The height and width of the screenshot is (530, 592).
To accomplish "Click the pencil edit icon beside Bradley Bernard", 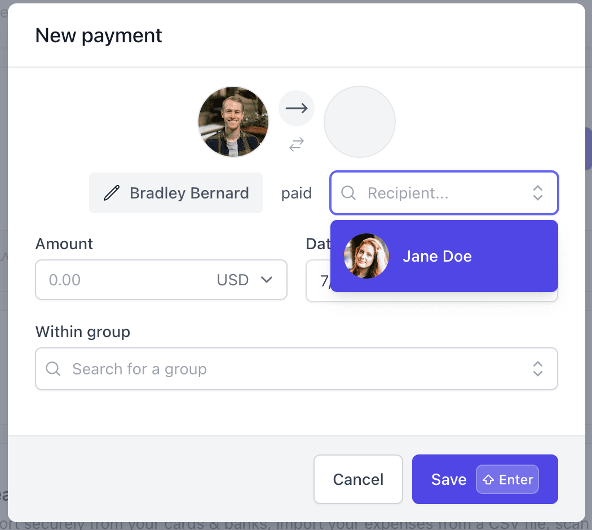I will (x=112, y=193).
